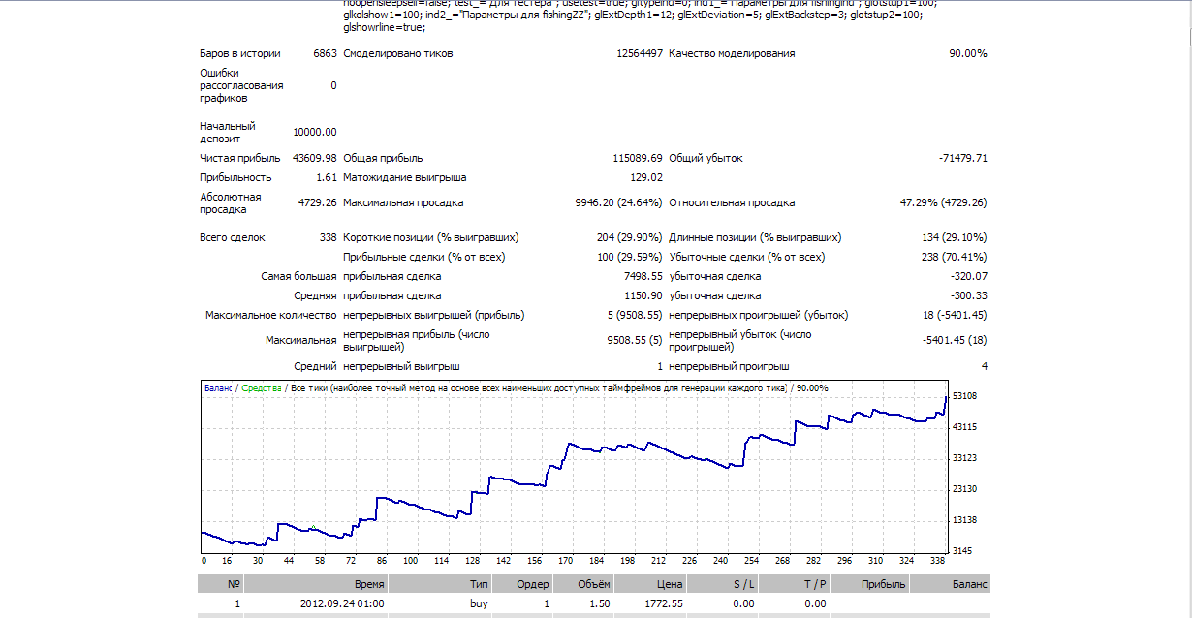This screenshot has width=1192, height=618.
Task: Select largest loss trade value -320.07
Action: [969, 276]
